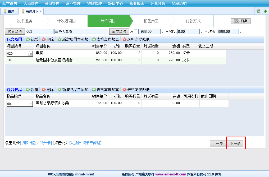Switch to the 主页 tab
Image resolution: width=269 pixels, height=177 pixels.
click(x=9, y=11)
